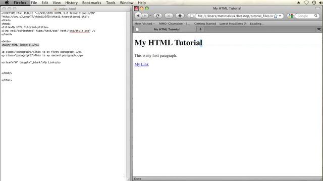Screen dimensions: 323x181
Task: Click the first paragraph text in browser
Action: click(x=155, y=55)
